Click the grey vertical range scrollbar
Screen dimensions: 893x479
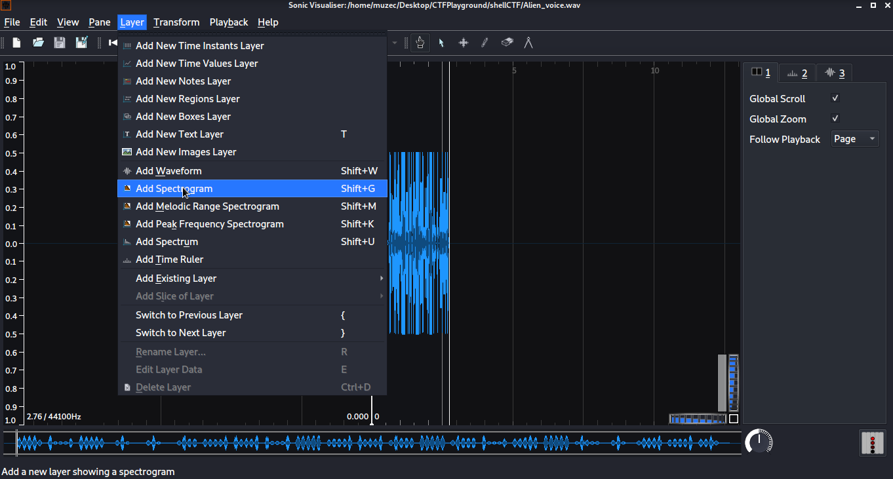coord(722,383)
